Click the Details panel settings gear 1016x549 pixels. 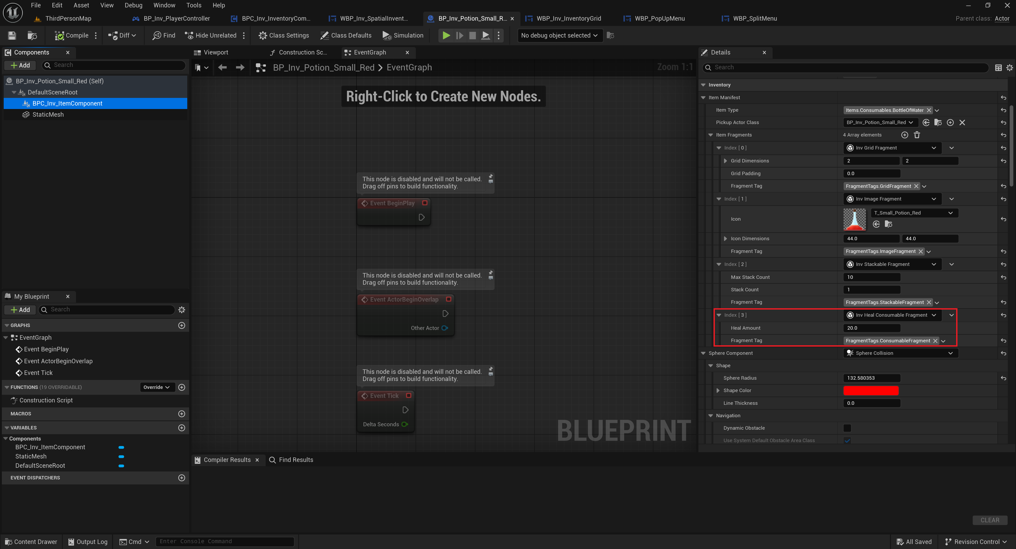1009,68
